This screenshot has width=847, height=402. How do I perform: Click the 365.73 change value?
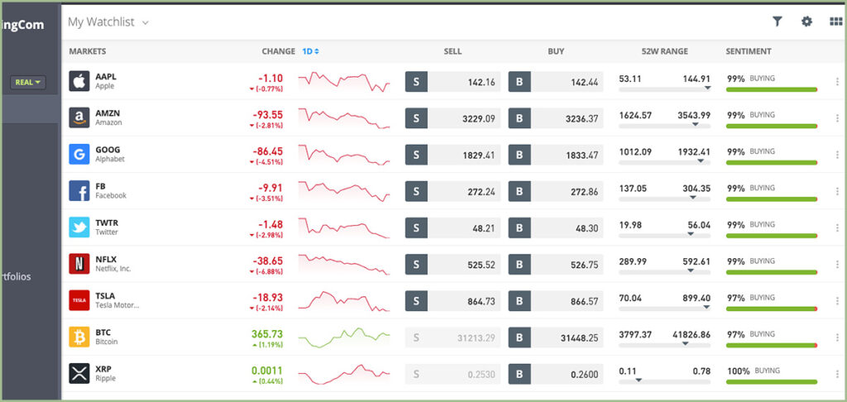[267, 334]
